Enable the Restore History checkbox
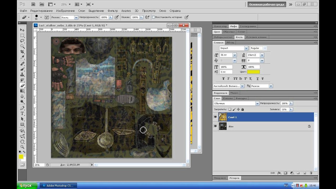 click(154, 17)
